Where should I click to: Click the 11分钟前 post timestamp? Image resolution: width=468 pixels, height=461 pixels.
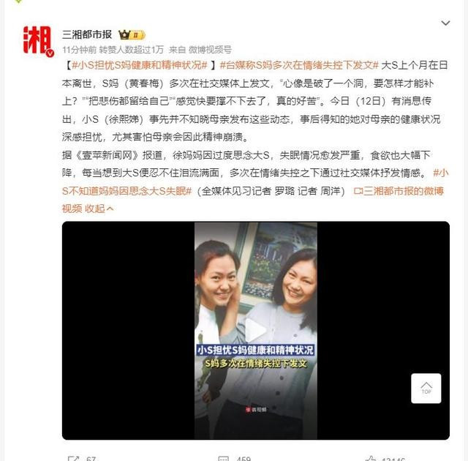pos(79,50)
